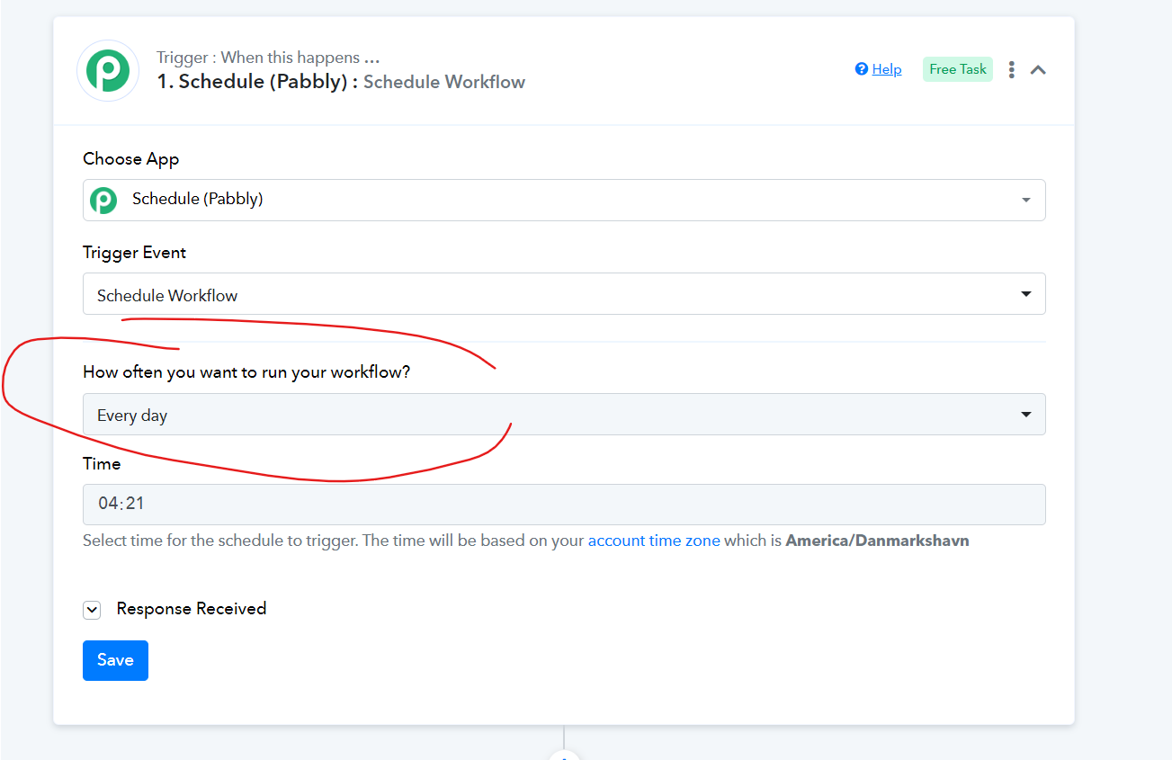Click the Choose App label
This screenshot has width=1172, height=760.
(x=131, y=159)
